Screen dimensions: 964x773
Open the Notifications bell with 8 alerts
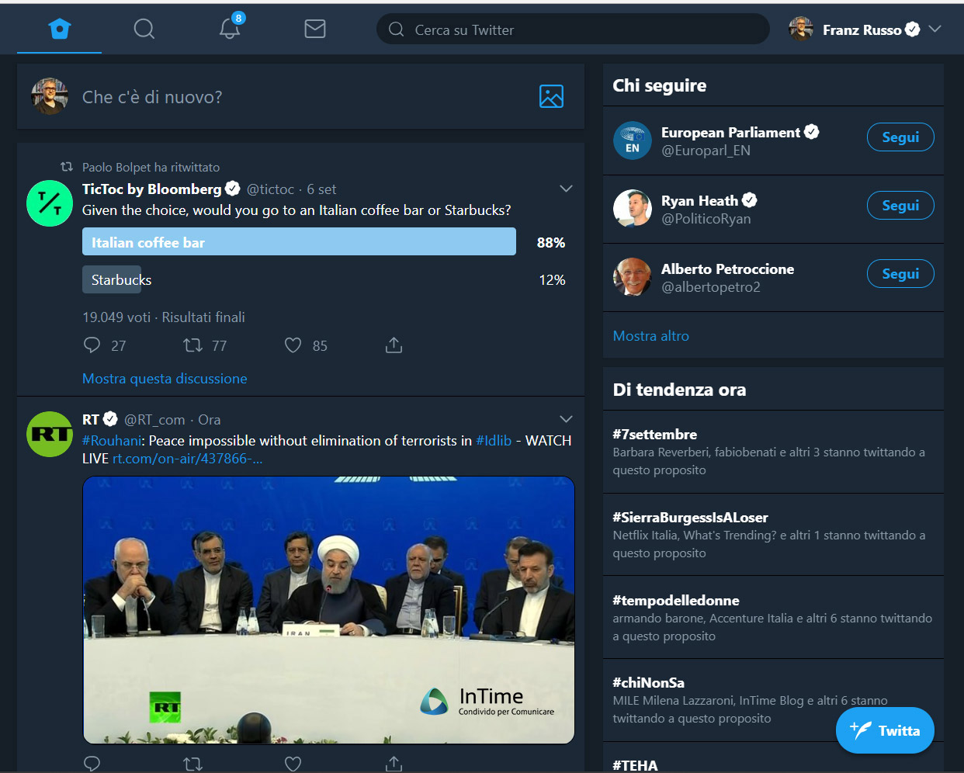click(x=230, y=29)
